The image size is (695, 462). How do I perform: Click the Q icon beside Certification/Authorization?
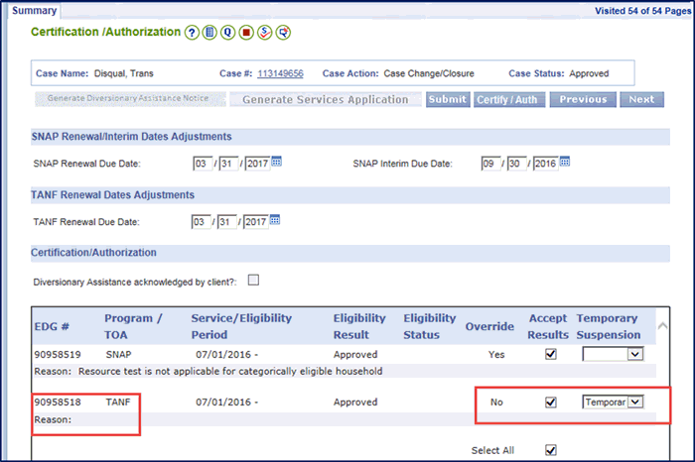[227, 33]
